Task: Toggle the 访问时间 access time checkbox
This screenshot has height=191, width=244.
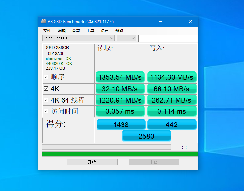Action: (46, 111)
